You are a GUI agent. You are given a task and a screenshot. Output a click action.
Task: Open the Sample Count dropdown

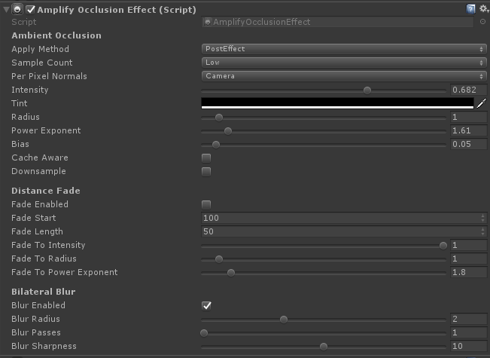click(x=344, y=63)
